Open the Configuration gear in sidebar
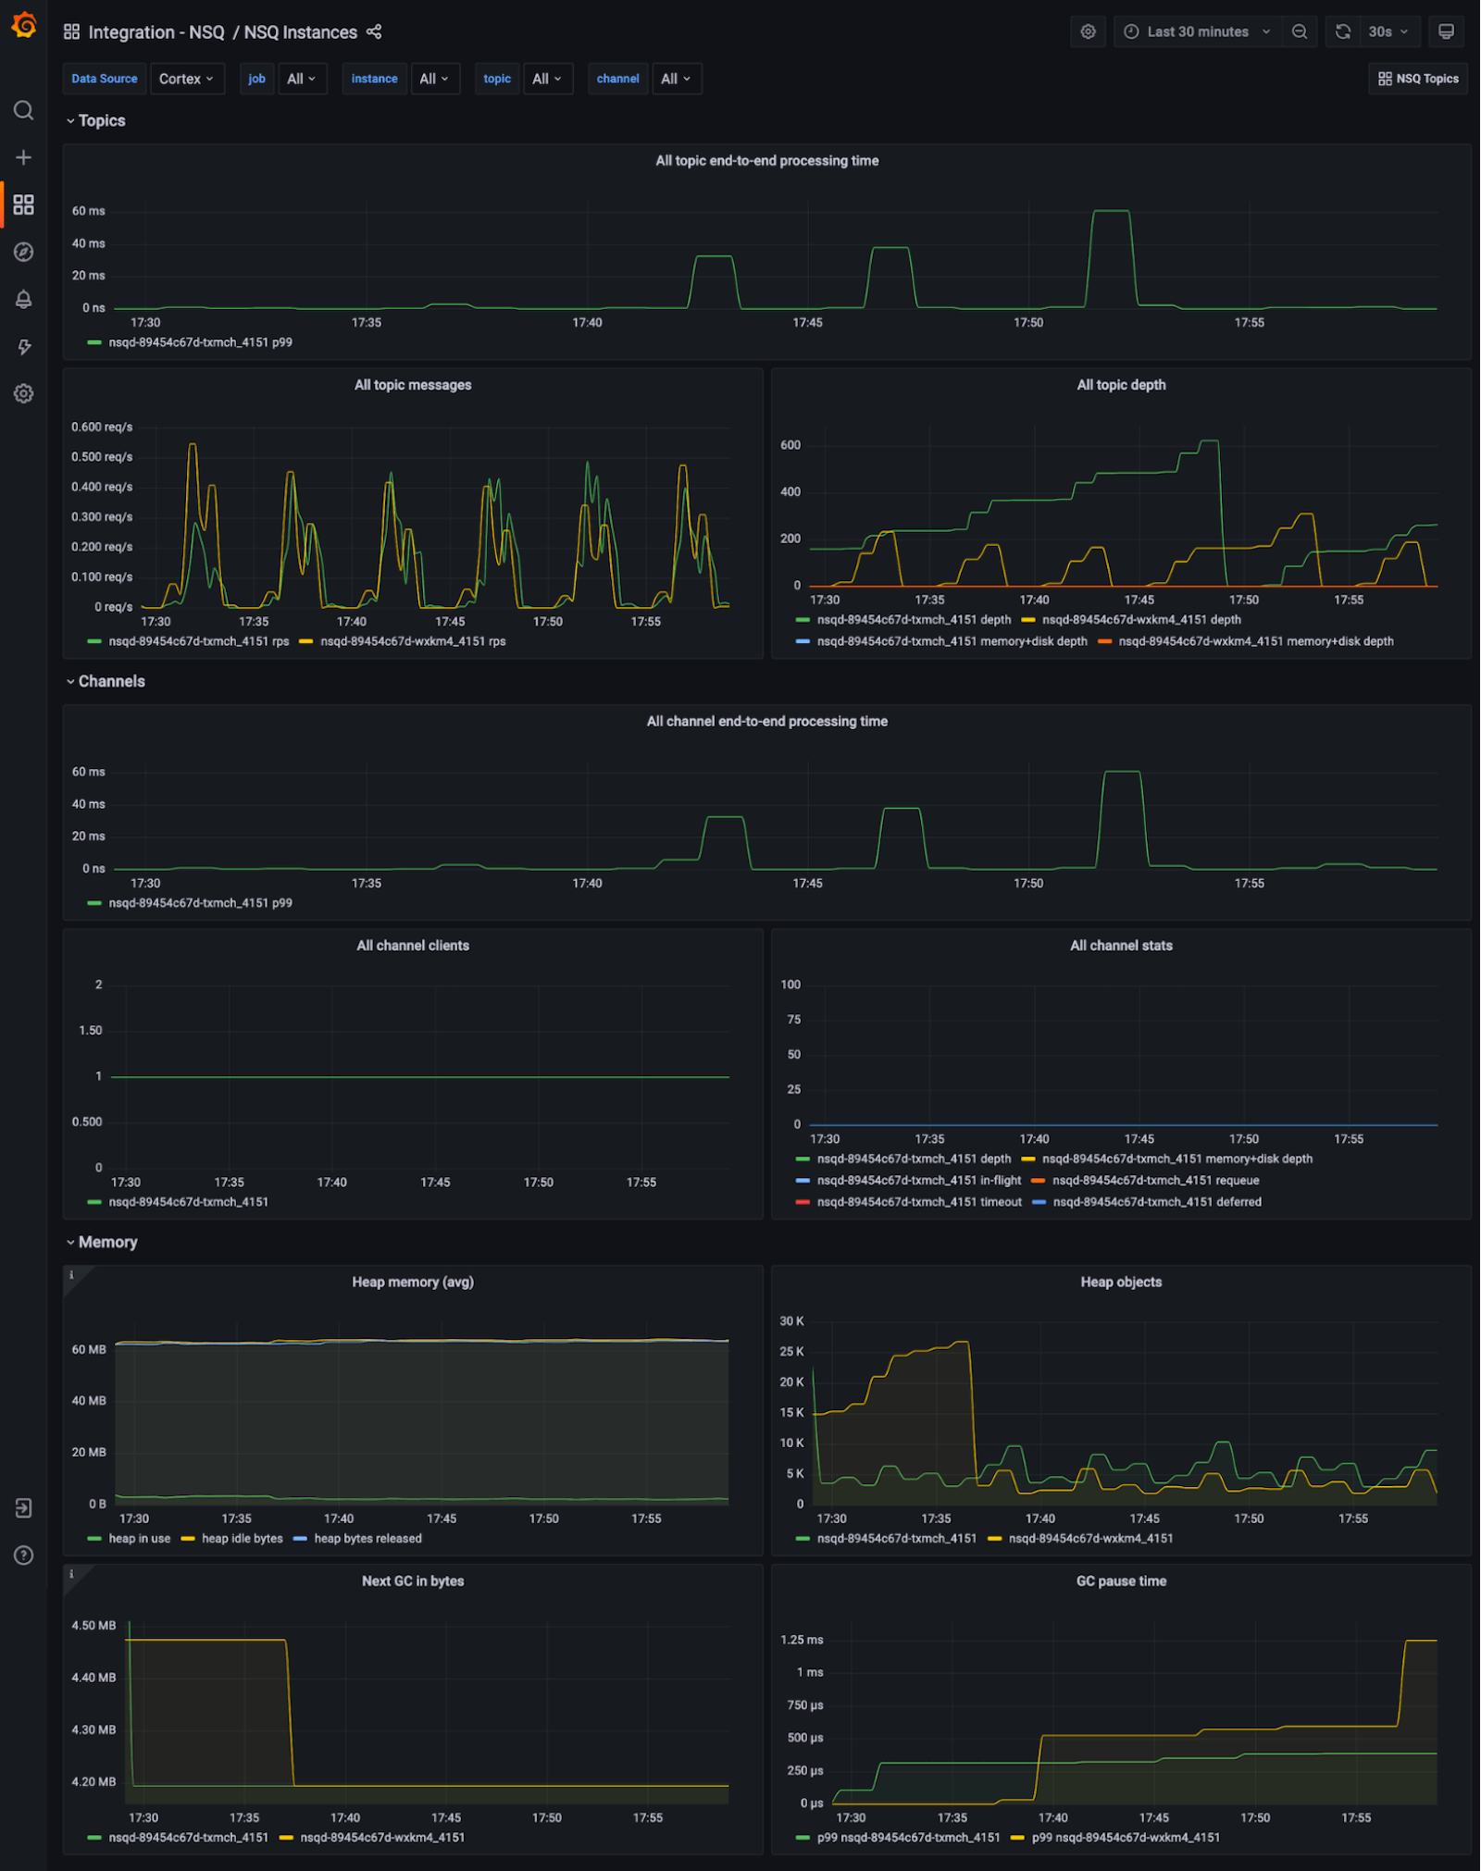1481x1871 pixels. (x=24, y=393)
